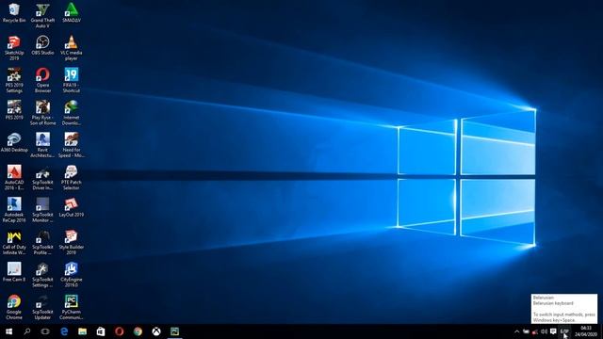Select the Grand Theft Auto V shortcut

(42, 15)
